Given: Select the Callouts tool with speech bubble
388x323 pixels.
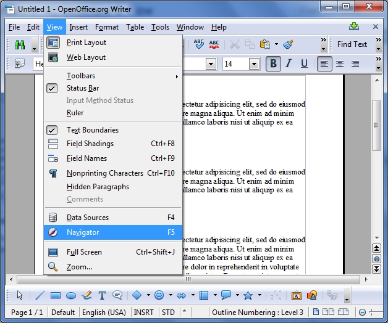Looking at the screenshot, I should 117,295.
